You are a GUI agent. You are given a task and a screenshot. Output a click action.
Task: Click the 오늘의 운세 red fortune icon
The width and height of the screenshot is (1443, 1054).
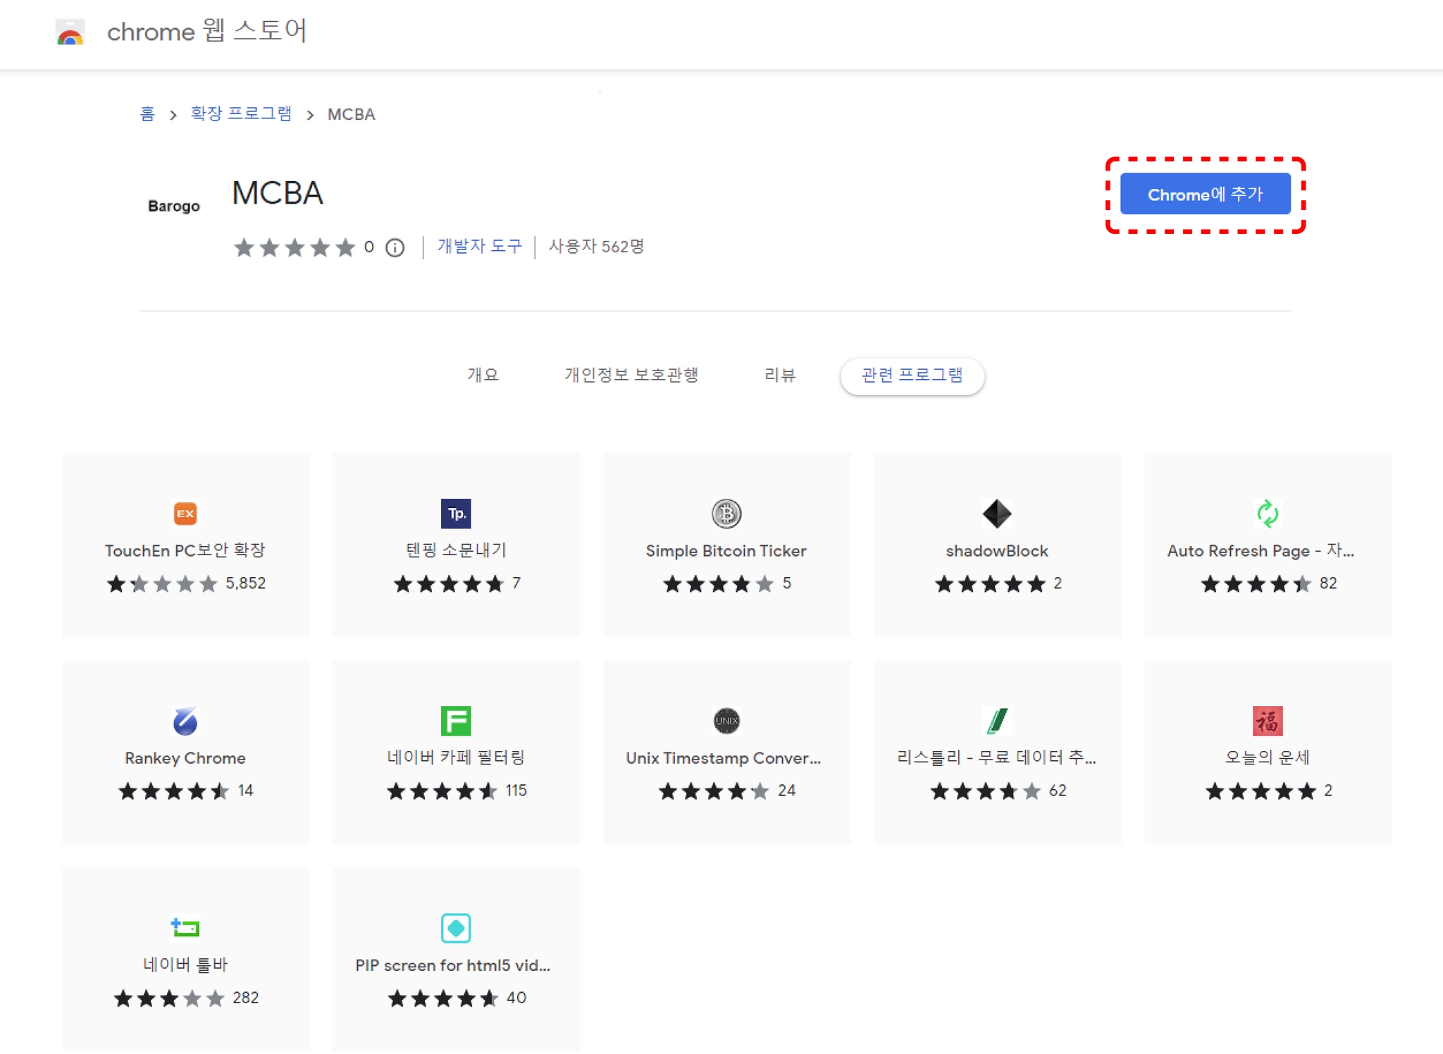1267,720
